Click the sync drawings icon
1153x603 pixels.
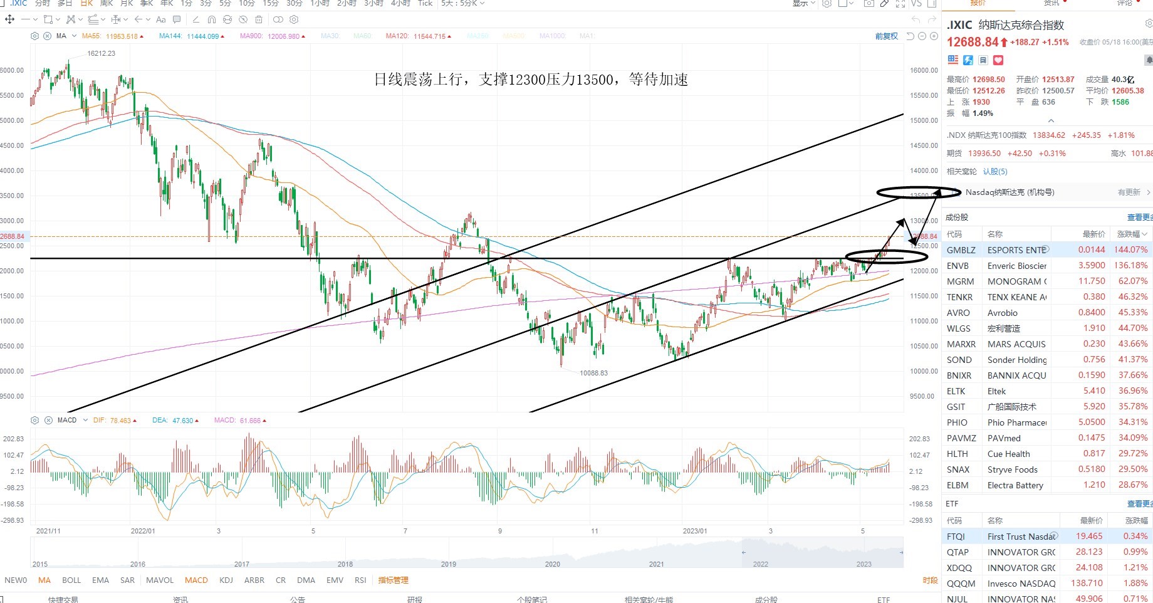(227, 19)
